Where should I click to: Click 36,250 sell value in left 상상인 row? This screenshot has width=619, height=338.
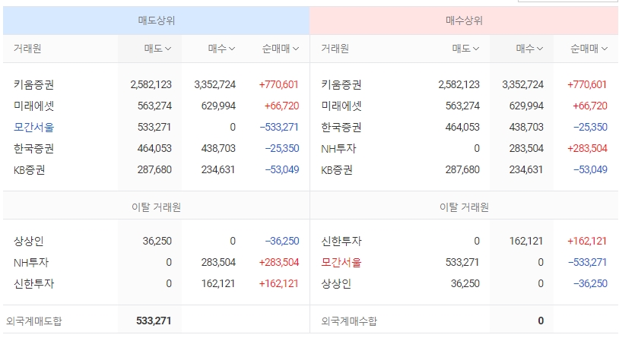pos(157,241)
